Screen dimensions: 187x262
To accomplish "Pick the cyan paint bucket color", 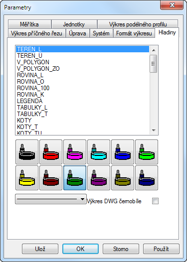I will tap(99, 152).
